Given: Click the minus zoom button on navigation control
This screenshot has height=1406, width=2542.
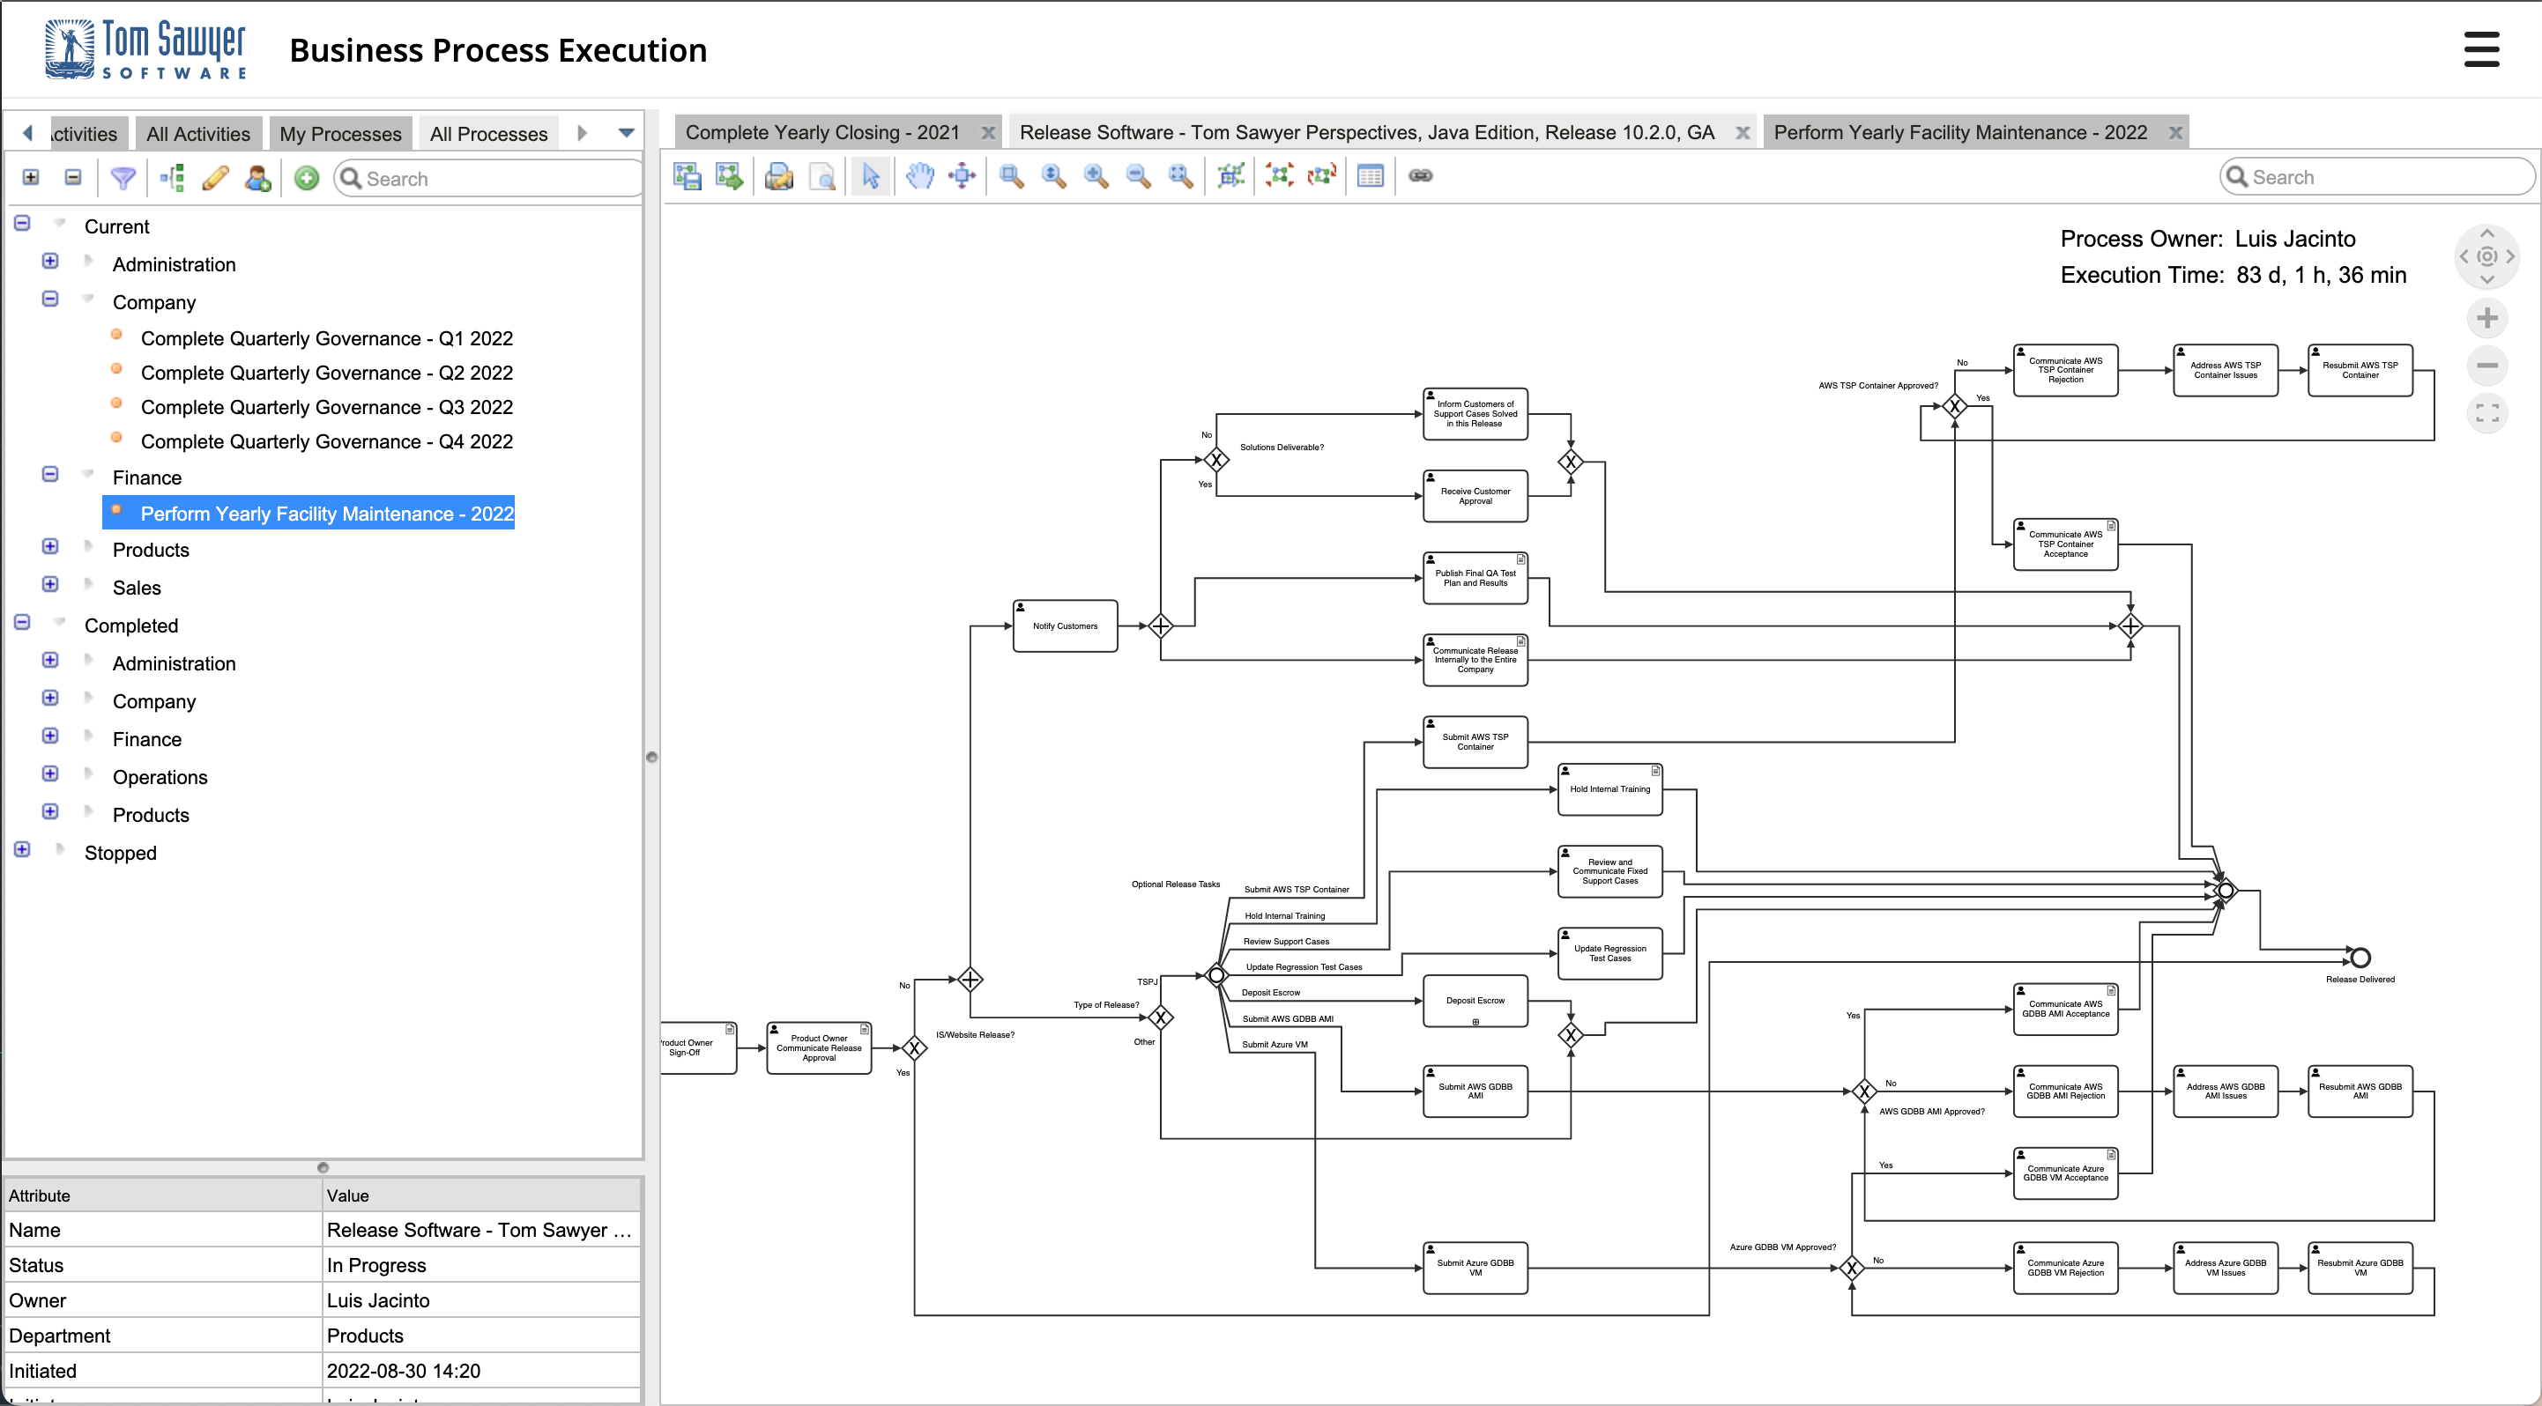Looking at the screenshot, I should 2486,366.
